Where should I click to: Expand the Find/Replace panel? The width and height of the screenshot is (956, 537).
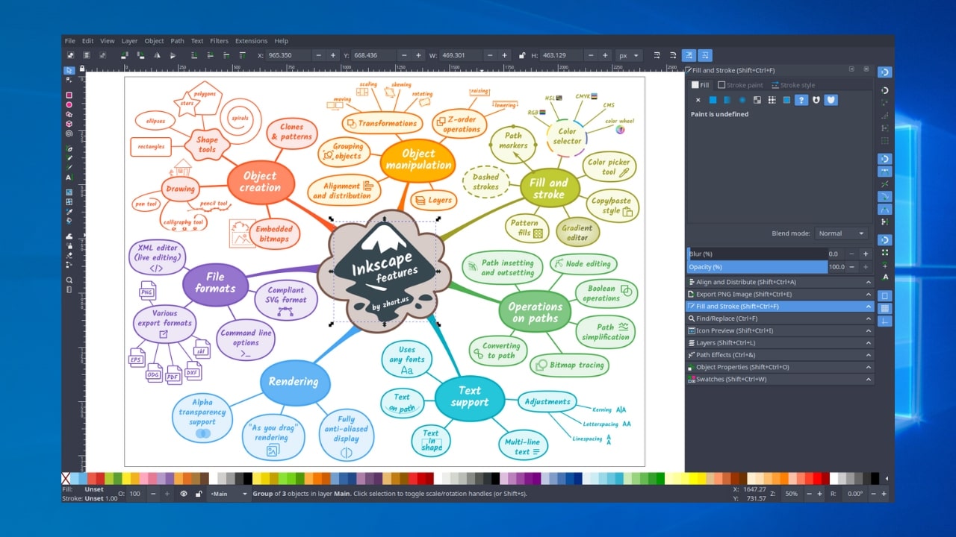[779, 318]
